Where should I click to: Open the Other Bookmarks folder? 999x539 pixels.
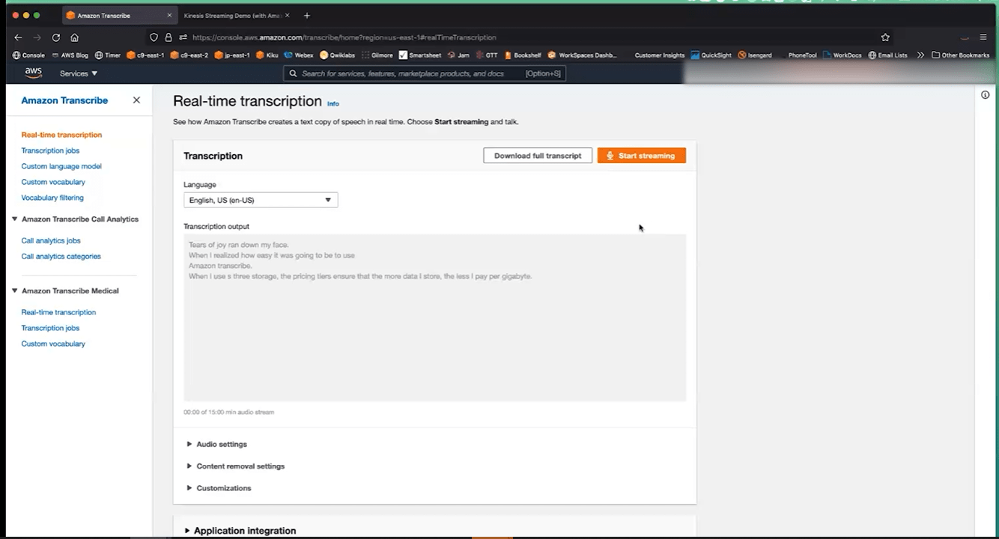(x=961, y=55)
